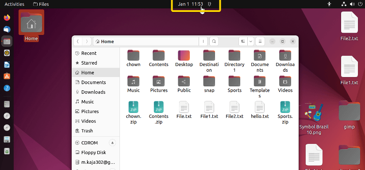Open the network status icon in top bar
This screenshot has height=170, width=365.
[344, 4]
